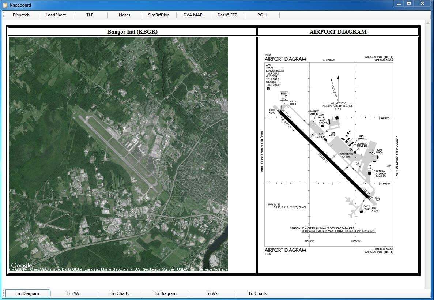Click the vertical scrollbar on right edge
This screenshot has width=434, height=300.
(x=428, y=154)
